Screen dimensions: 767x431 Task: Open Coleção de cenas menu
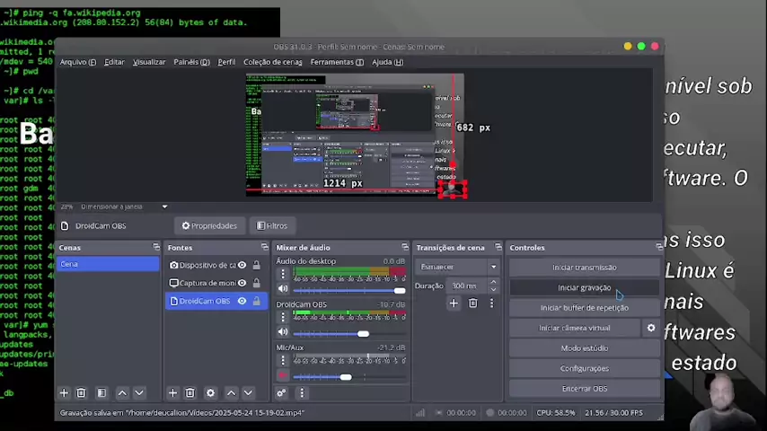point(272,62)
